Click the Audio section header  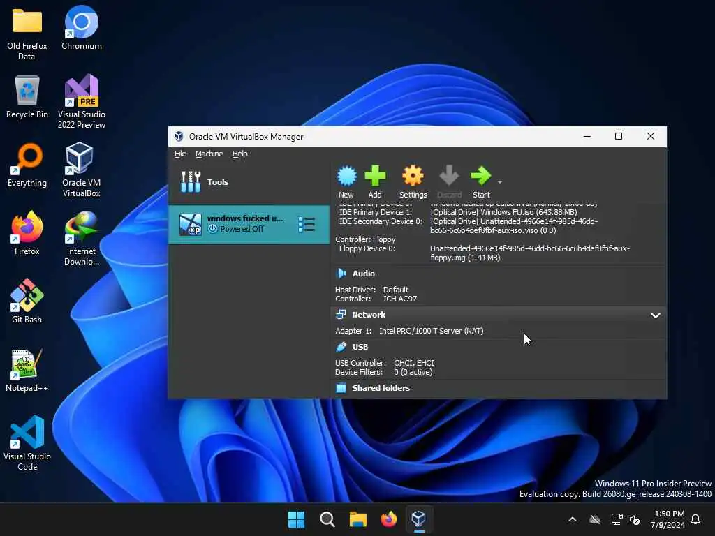[x=363, y=274]
